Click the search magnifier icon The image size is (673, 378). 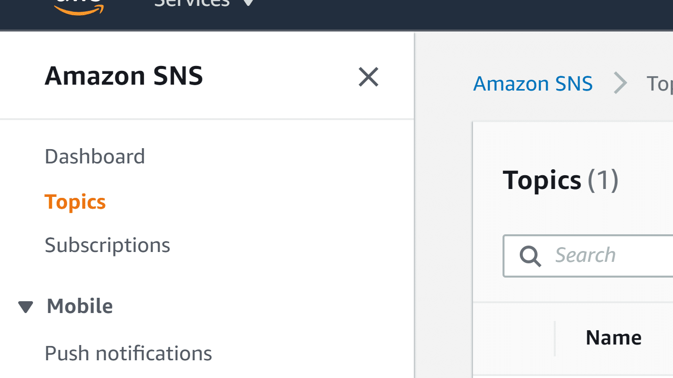(x=530, y=255)
